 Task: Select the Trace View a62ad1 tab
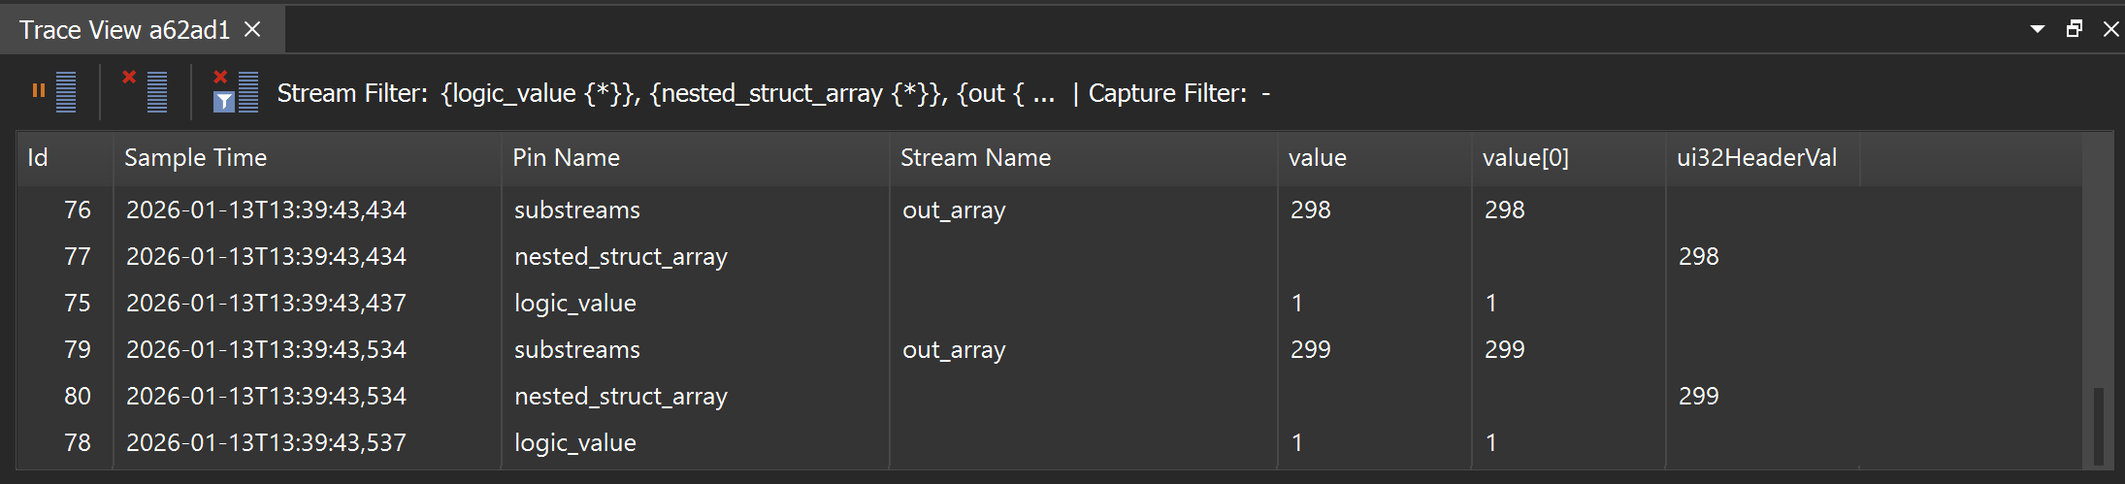pos(124,30)
